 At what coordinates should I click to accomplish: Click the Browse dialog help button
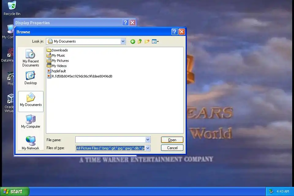pyautogui.click(x=175, y=32)
